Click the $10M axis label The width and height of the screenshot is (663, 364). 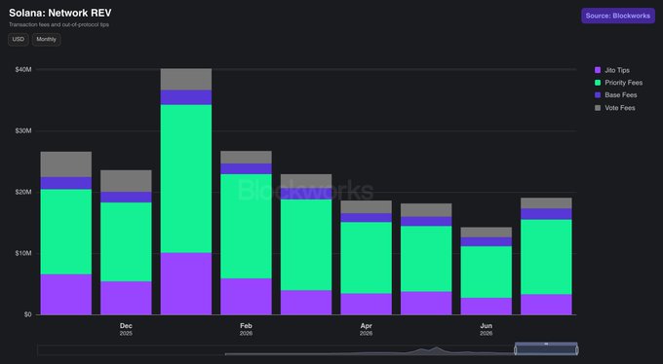[23, 253]
